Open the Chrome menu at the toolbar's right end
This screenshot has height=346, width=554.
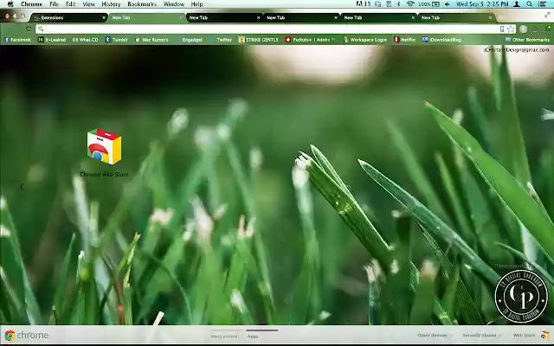(547, 29)
